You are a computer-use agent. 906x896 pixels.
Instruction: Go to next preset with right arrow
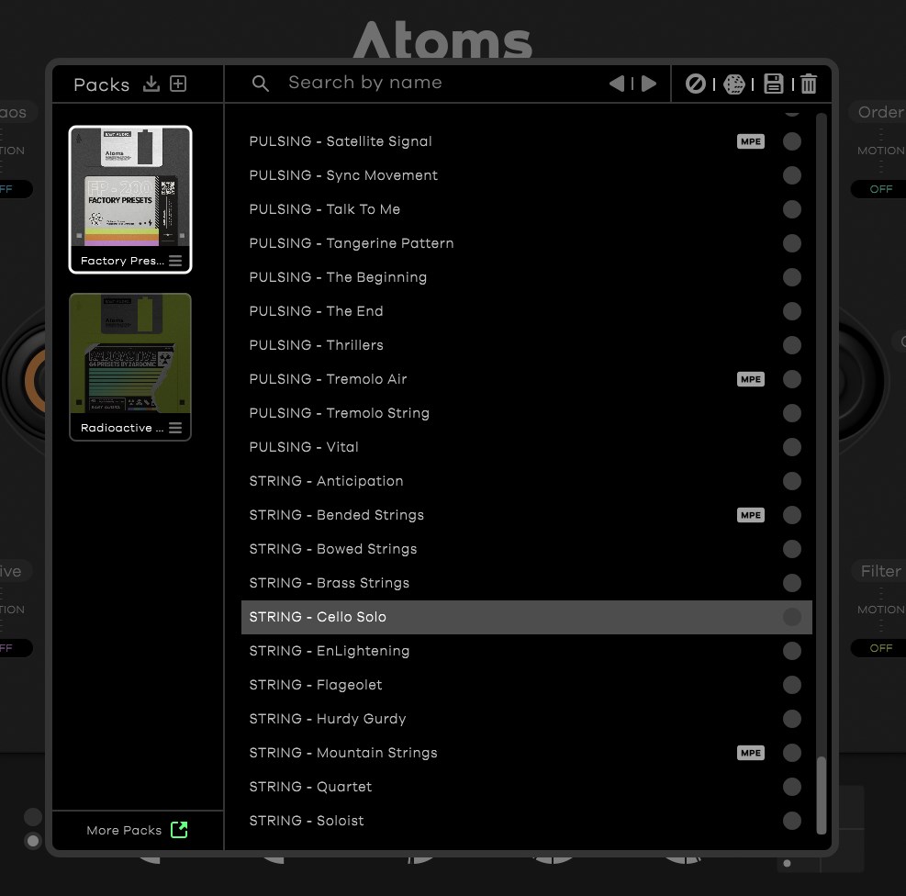coord(649,84)
